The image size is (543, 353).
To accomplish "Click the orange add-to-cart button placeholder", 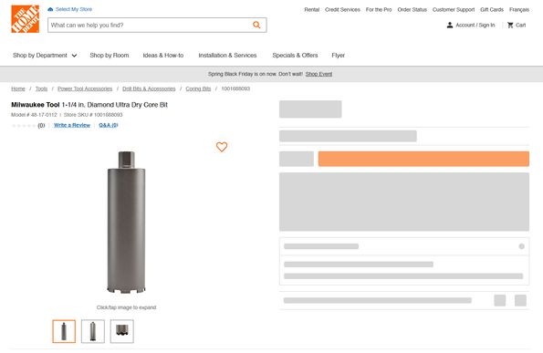I will [423, 159].
